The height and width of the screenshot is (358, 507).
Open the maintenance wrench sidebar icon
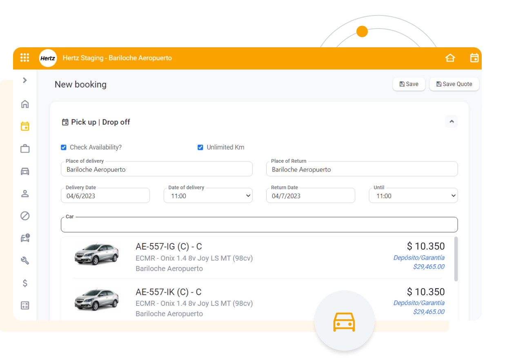25,261
